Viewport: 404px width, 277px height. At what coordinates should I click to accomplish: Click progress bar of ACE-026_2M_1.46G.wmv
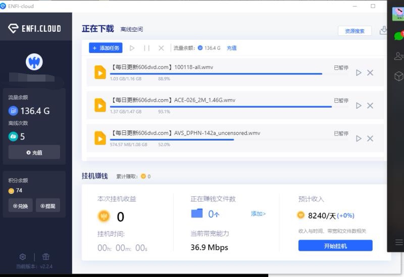tap(229, 107)
